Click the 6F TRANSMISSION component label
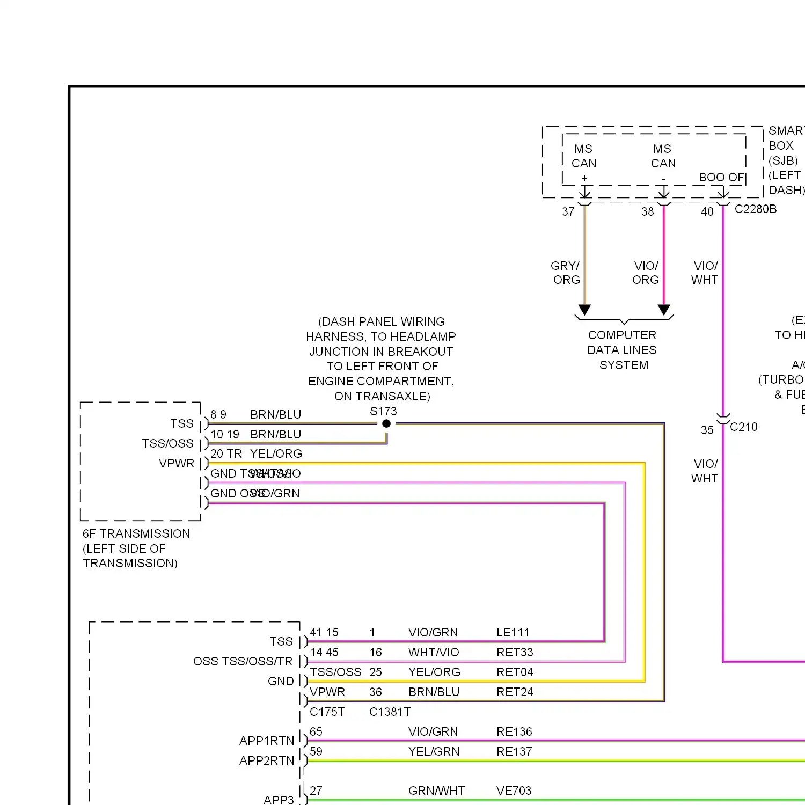The height and width of the screenshot is (805, 805). pos(136,548)
